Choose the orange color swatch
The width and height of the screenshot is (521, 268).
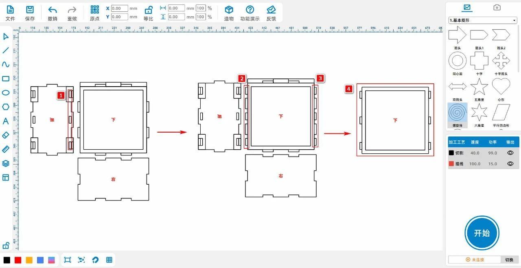click(29, 260)
